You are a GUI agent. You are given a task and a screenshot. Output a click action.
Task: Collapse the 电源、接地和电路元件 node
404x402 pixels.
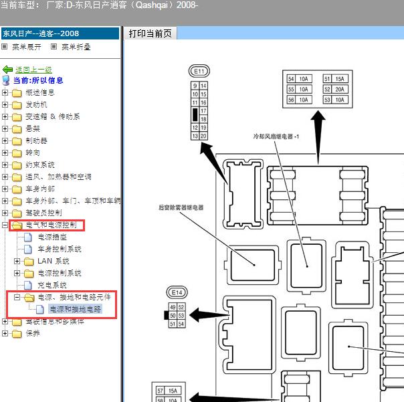coord(17,297)
